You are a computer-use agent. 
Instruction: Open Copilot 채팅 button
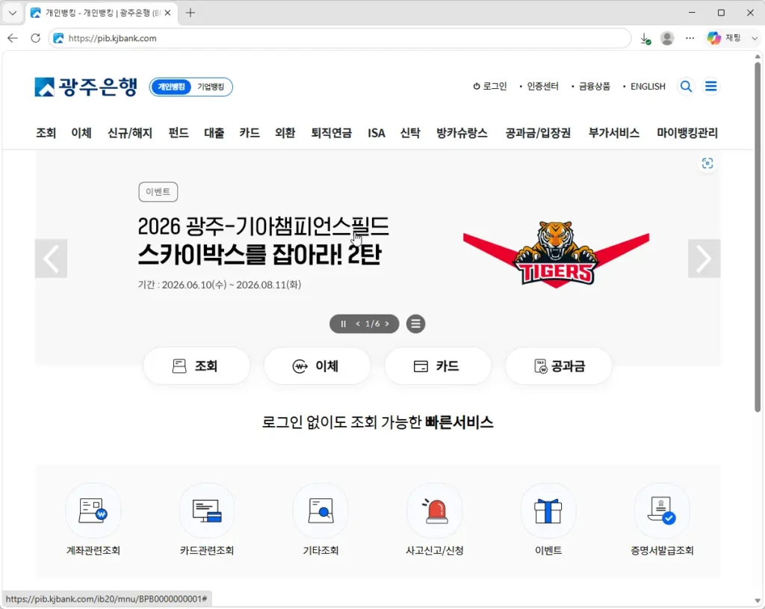pos(724,38)
